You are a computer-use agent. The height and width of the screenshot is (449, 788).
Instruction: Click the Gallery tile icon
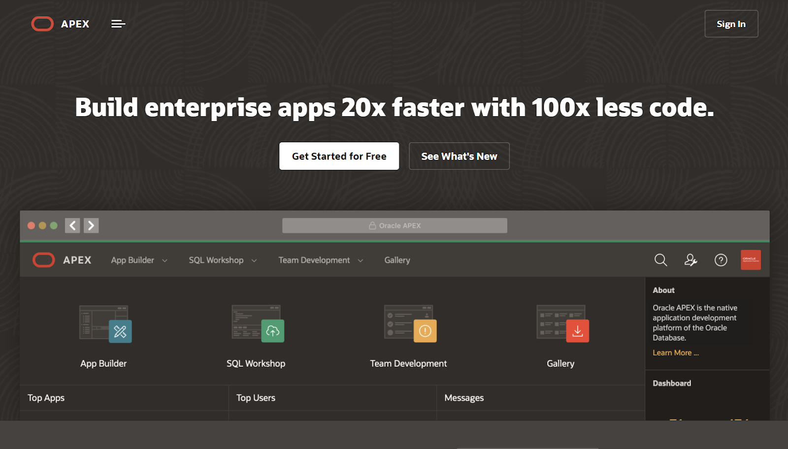[x=562, y=323]
